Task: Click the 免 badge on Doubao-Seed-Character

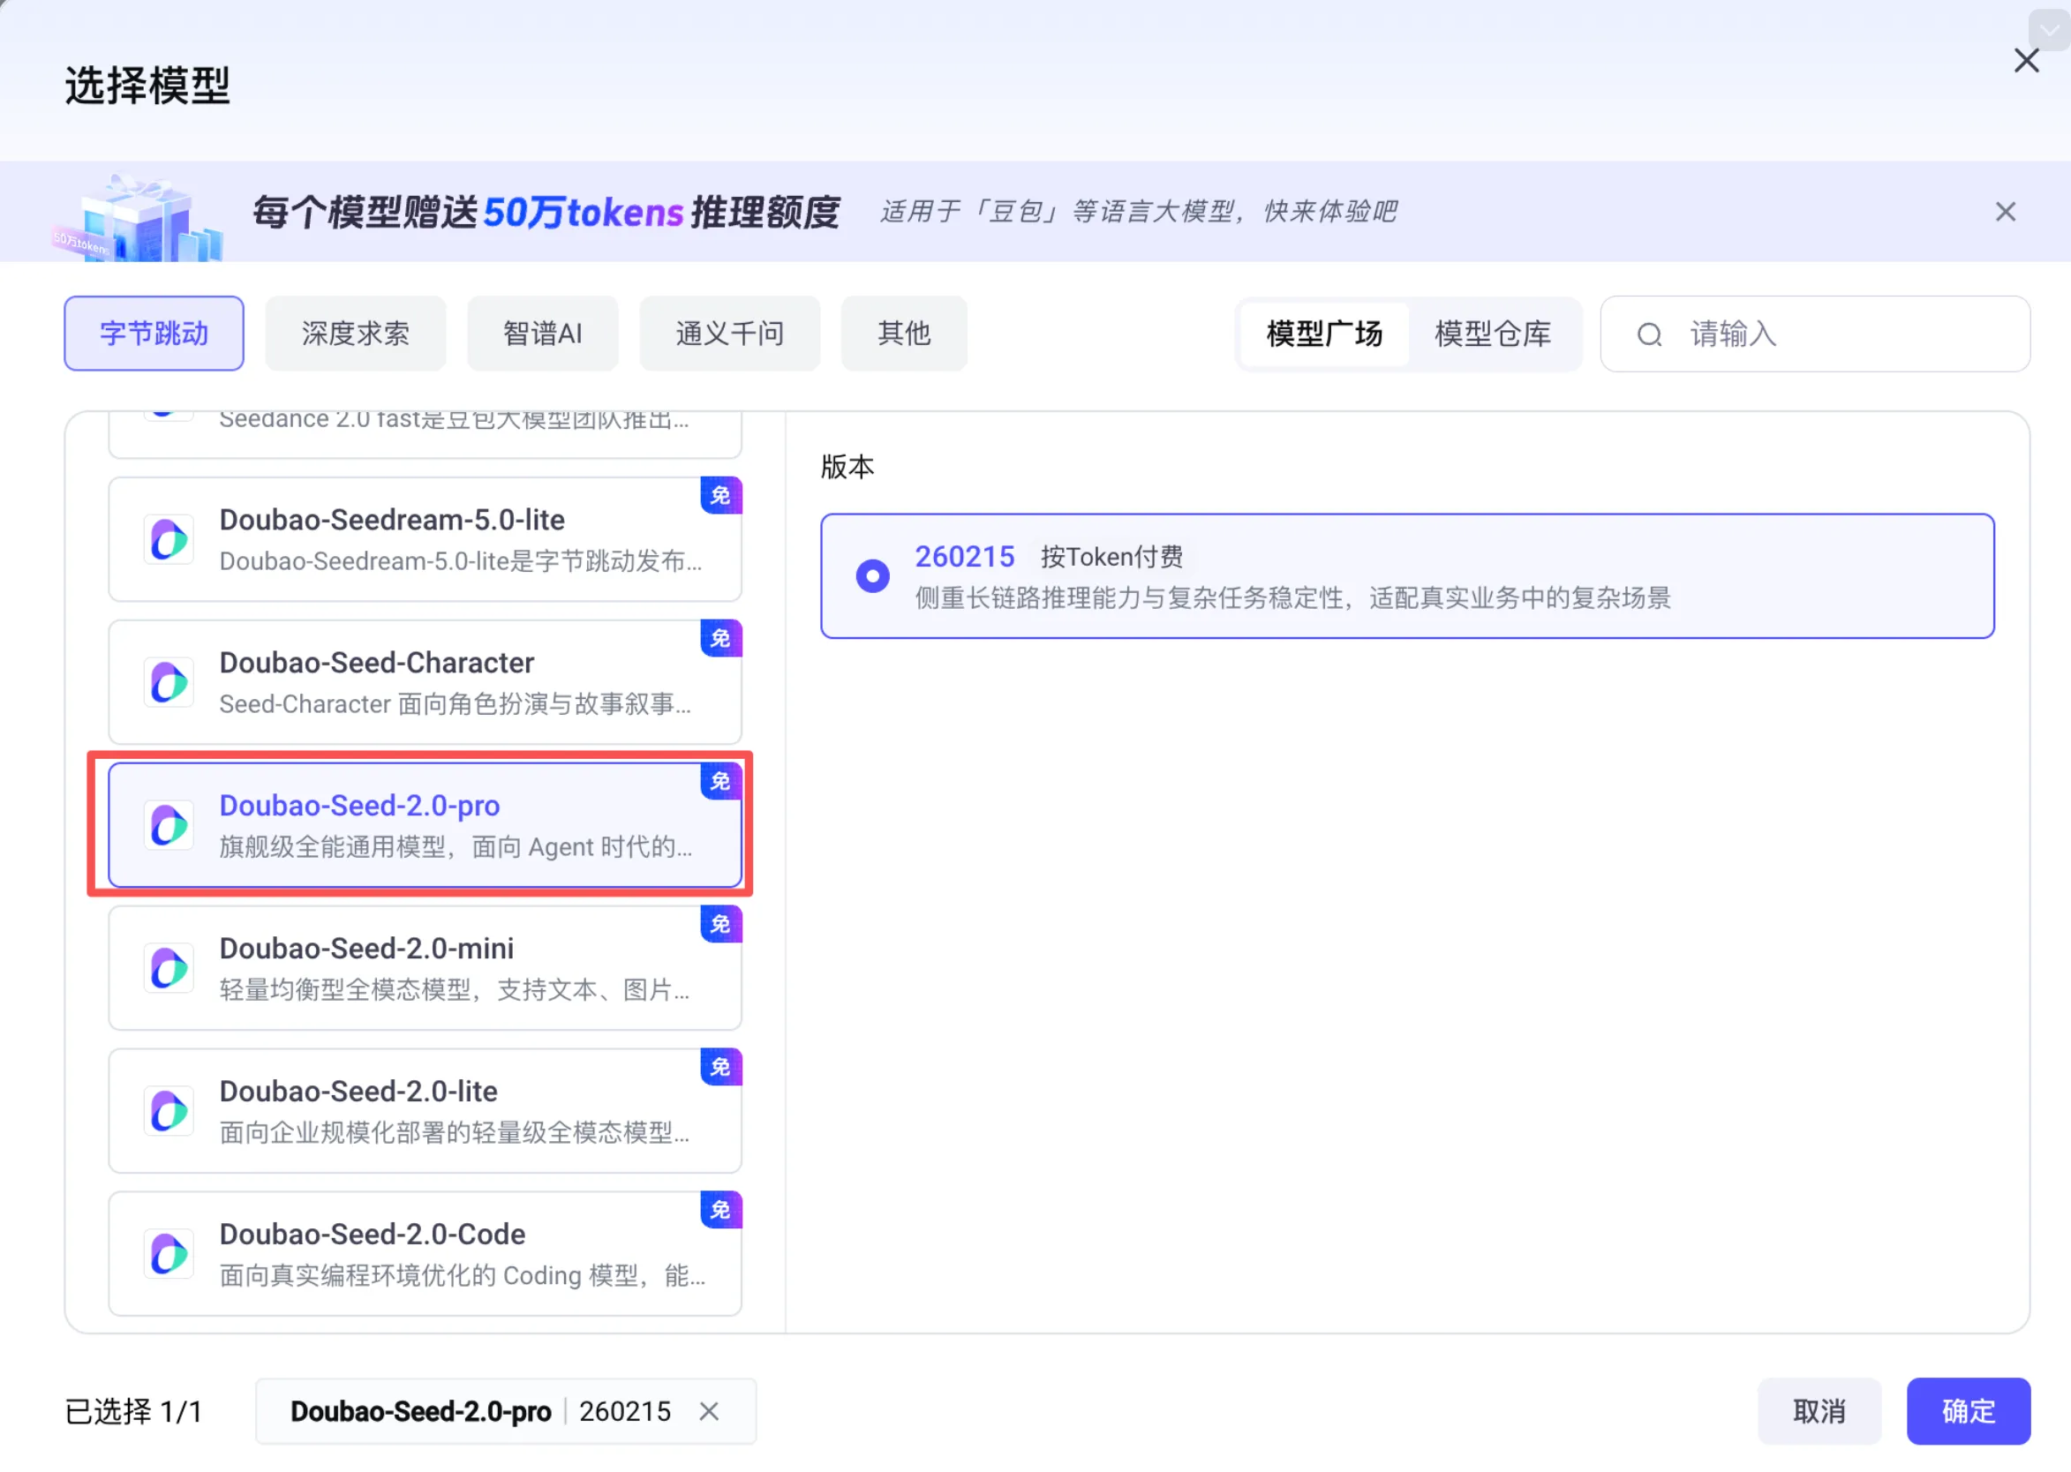Action: [x=721, y=638]
